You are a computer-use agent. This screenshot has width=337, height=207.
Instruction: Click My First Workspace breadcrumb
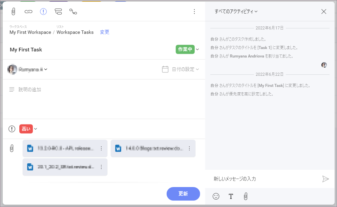pyautogui.click(x=30, y=32)
